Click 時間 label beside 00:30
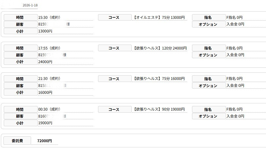The height and width of the screenshot is (152, 266). [21, 109]
